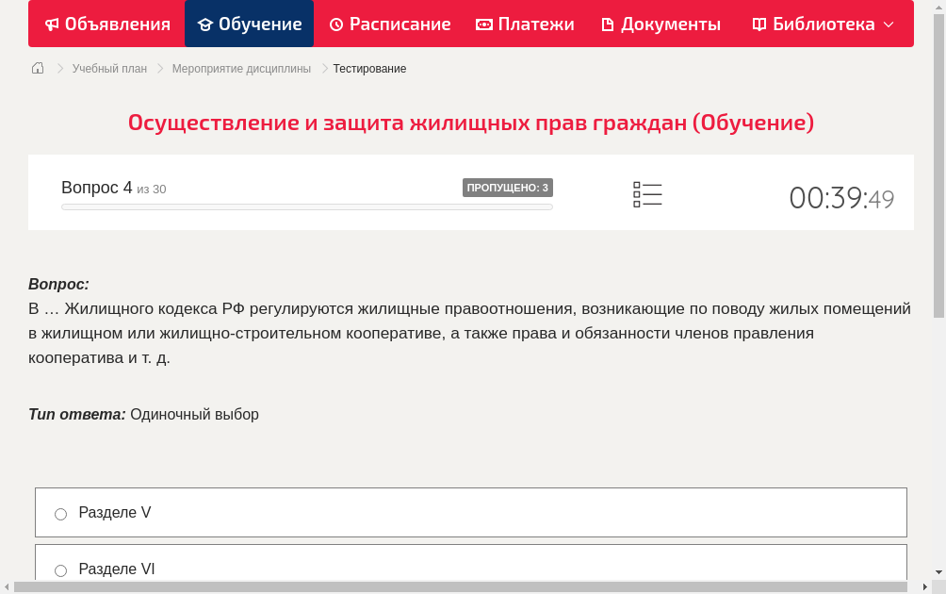The image size is (946, 594).
Task: Open the Учебный план breadcrumb link
Action: (x=111, y=68)
